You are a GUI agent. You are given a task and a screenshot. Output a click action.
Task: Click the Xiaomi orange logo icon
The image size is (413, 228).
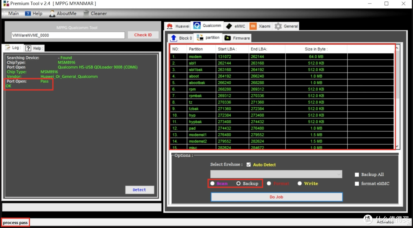[253, 26]
